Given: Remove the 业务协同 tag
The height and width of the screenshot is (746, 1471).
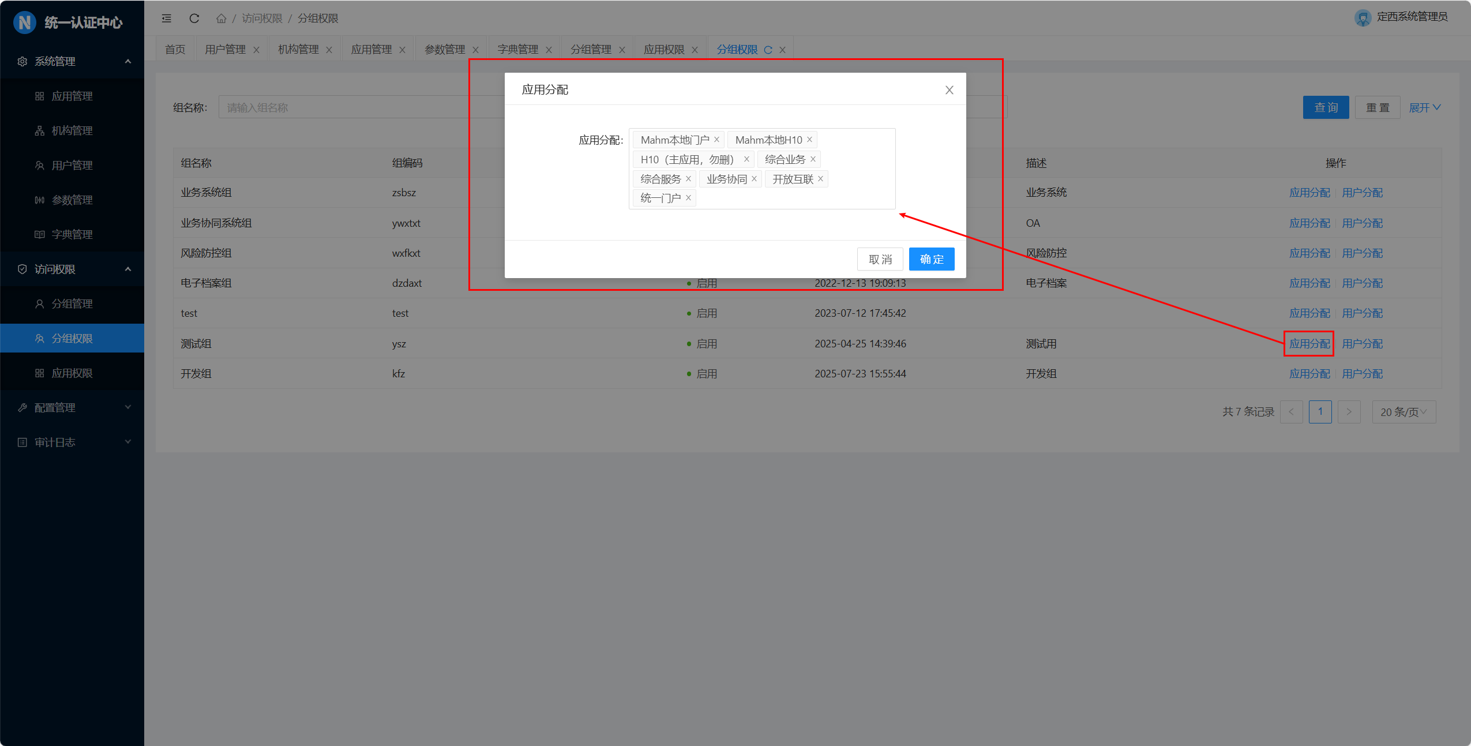Looking at the screenshot, I should (x=754, y=179).
